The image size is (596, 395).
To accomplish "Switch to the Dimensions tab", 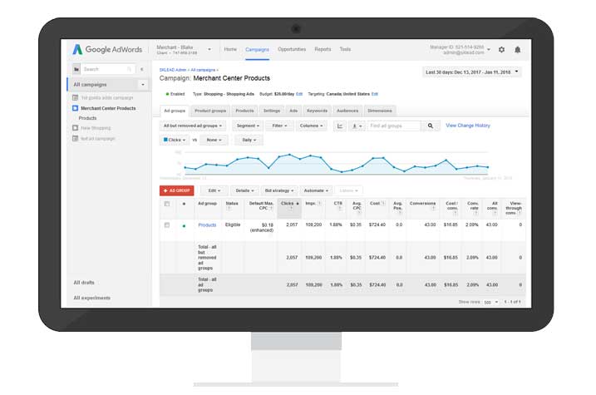I will 380,111.
